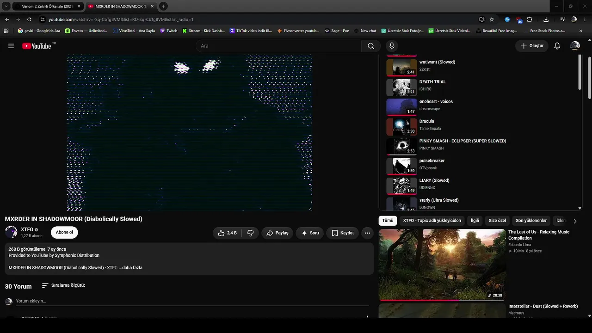Screen dimensions: 592x333
Task: Open more actions ellipsis under the video
Action: 367,233
